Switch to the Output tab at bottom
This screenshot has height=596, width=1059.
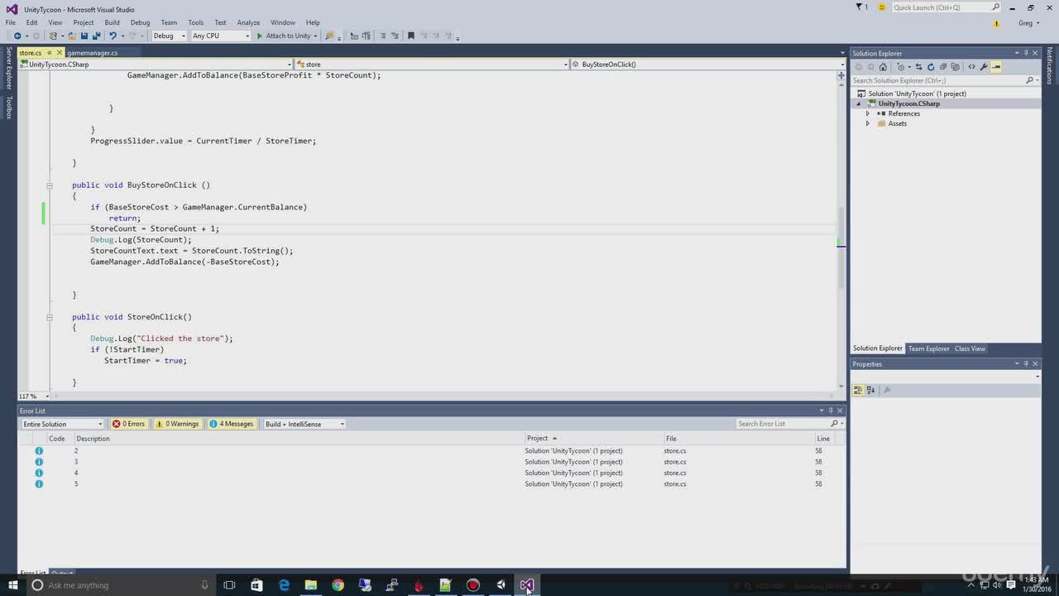[x=62, y=573]
